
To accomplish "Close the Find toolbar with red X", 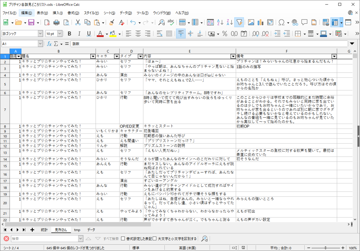I will click(x=6, y=238).
